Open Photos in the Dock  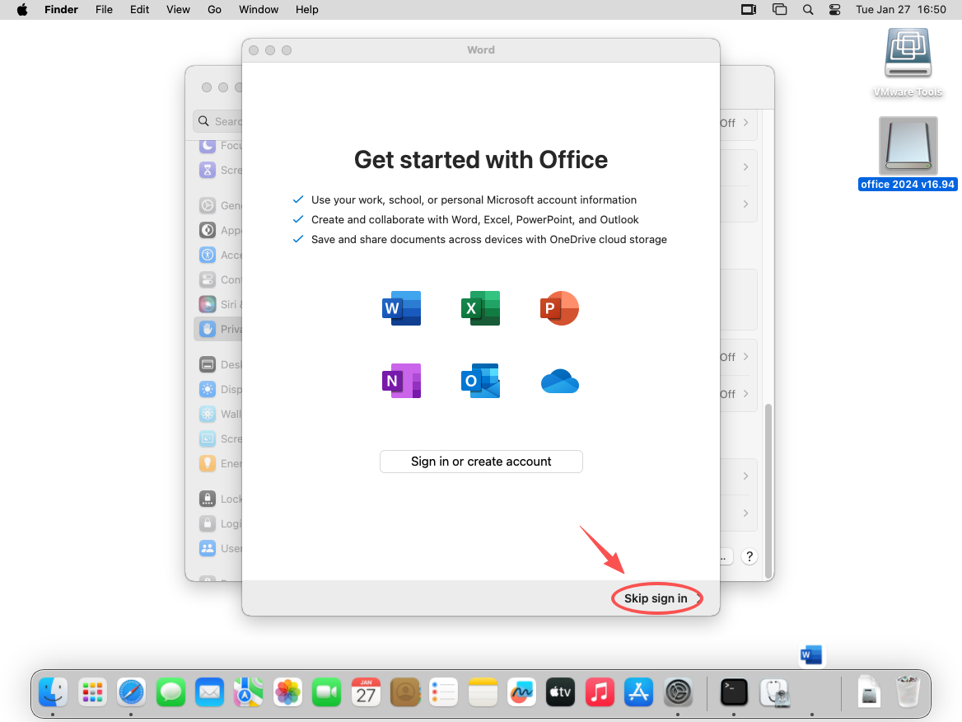click(x=287, y=693)
